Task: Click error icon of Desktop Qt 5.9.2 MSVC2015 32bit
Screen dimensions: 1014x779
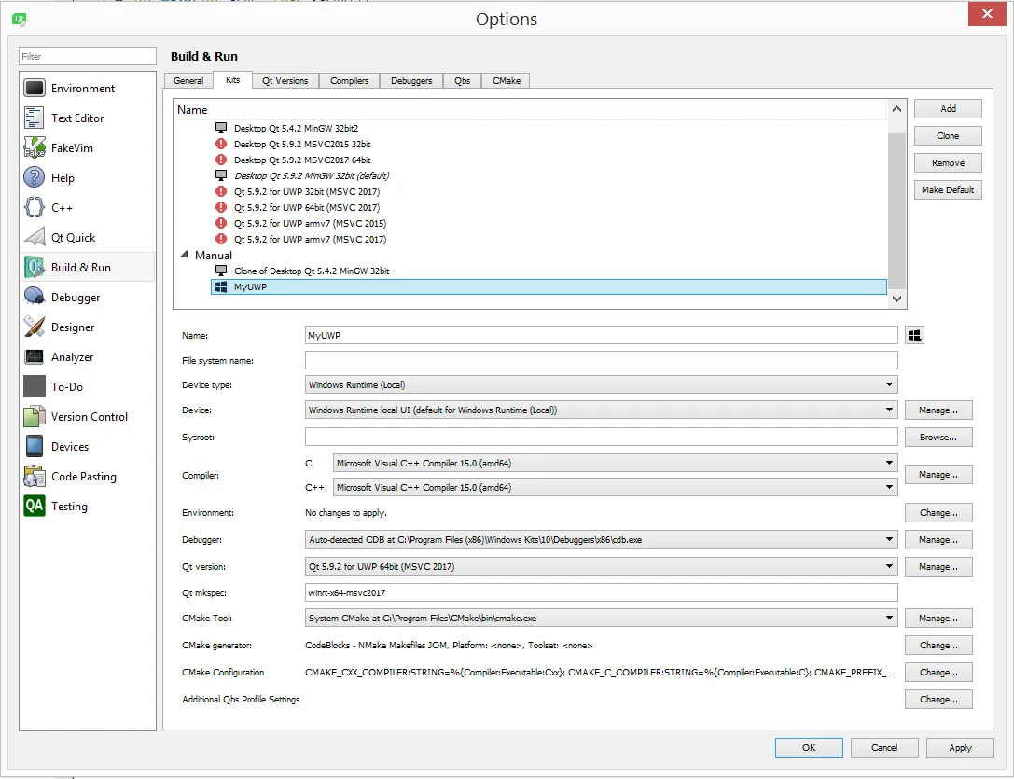Action: (x=221, y=144)
